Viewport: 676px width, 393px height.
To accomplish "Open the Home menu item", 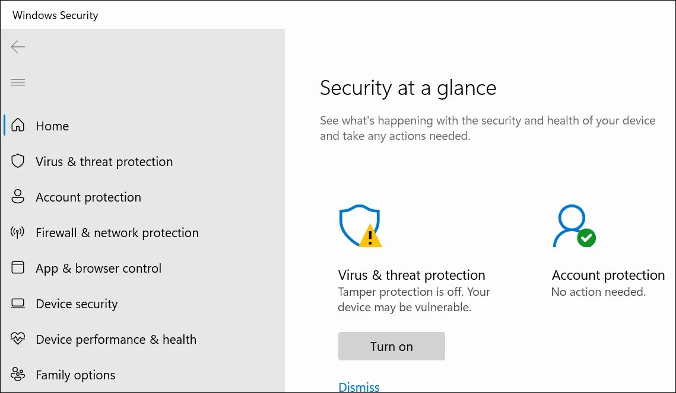I will tap(52, 126).
